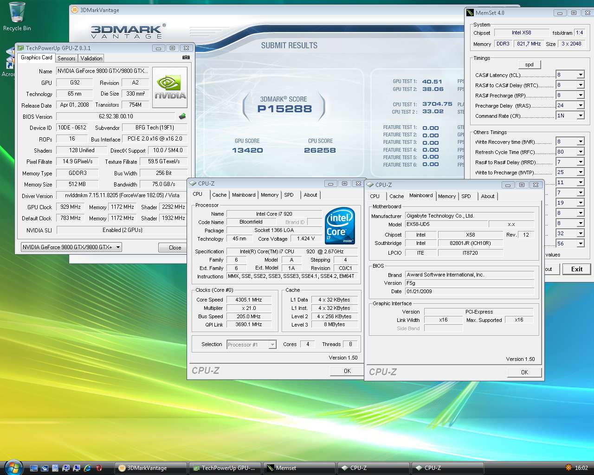Switch to 3DMarkVantage in taskbar

(151, 468)
